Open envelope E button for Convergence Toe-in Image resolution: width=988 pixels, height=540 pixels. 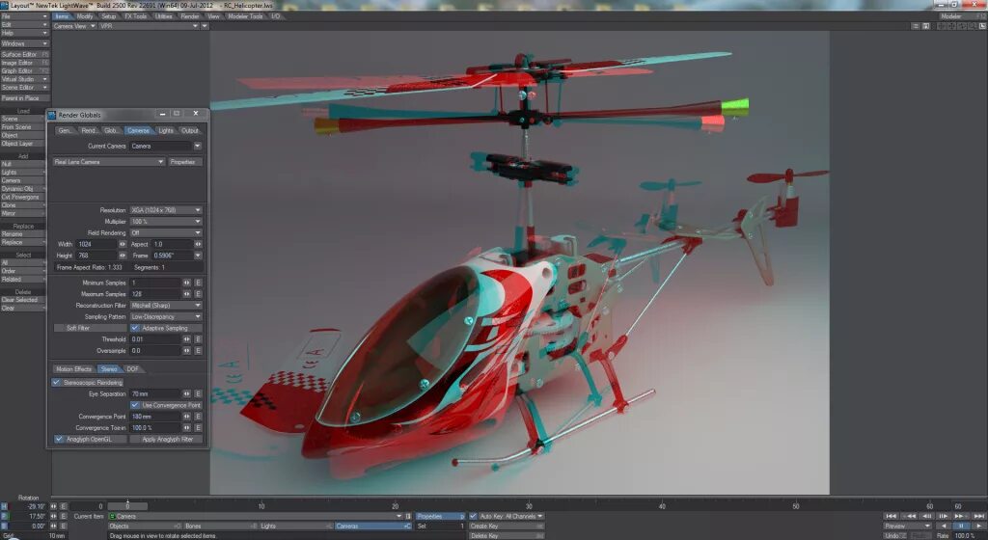click(x=198, y=428)
